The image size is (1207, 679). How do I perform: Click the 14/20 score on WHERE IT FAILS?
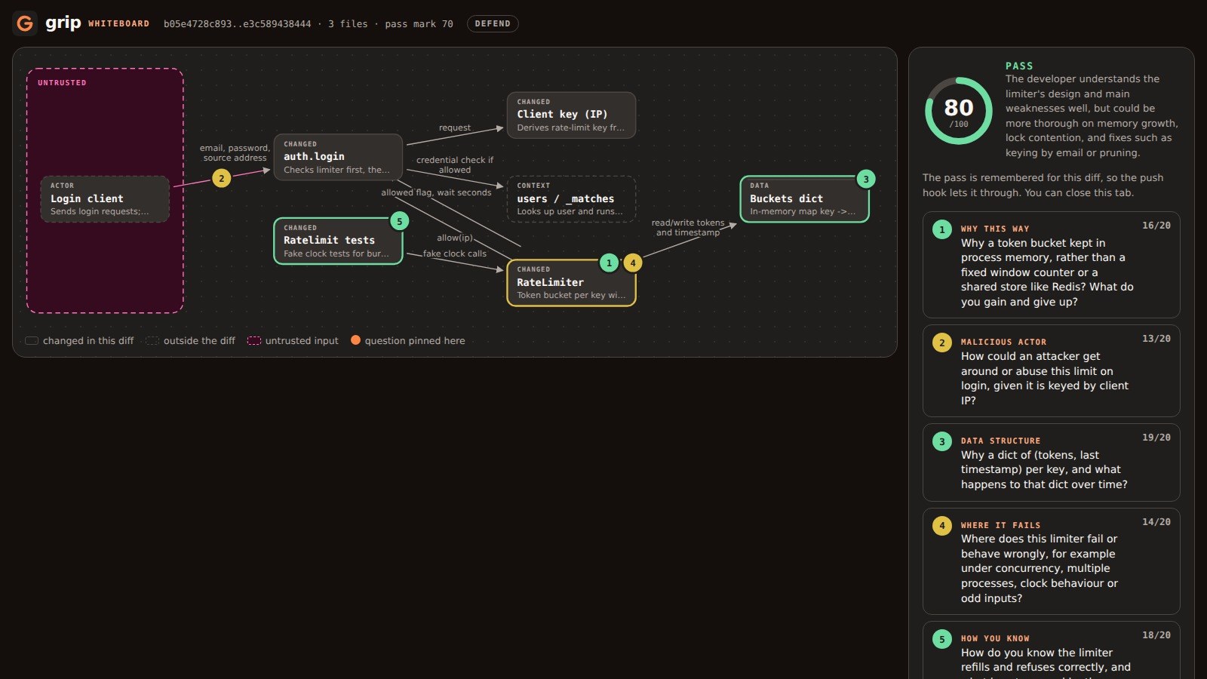1156,522
